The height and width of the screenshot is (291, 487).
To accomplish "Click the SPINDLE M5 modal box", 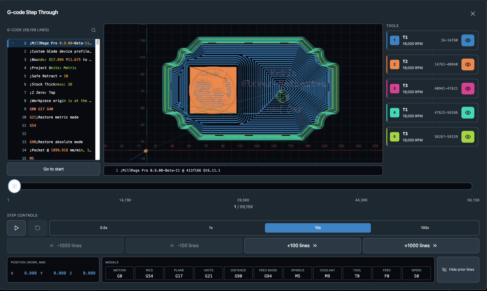I will 298,273.
